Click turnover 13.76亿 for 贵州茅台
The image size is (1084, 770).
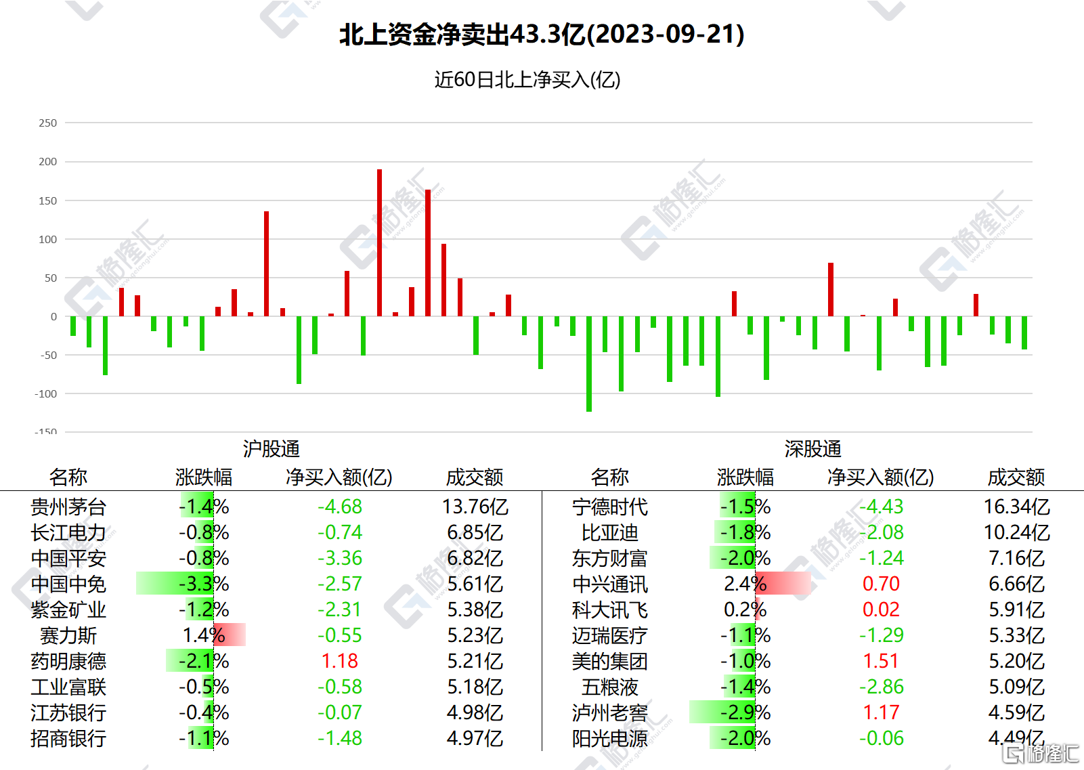475,507
